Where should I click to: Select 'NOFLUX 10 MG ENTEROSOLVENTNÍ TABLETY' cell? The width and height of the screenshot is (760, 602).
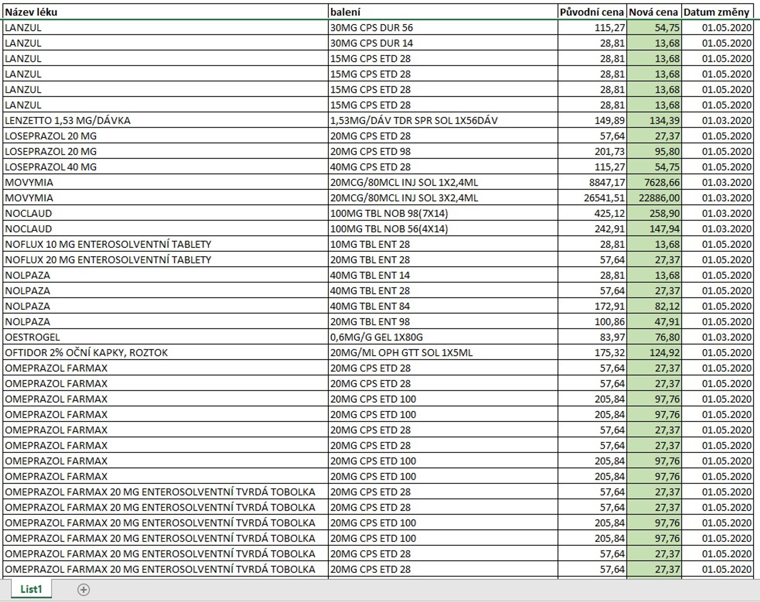[165, 244]
